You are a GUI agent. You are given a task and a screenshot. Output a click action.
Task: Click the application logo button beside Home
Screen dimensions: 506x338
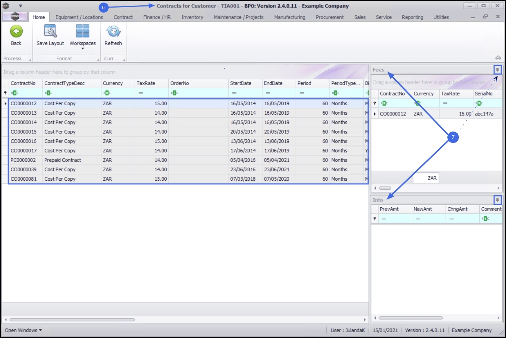(x=15, y=17)
